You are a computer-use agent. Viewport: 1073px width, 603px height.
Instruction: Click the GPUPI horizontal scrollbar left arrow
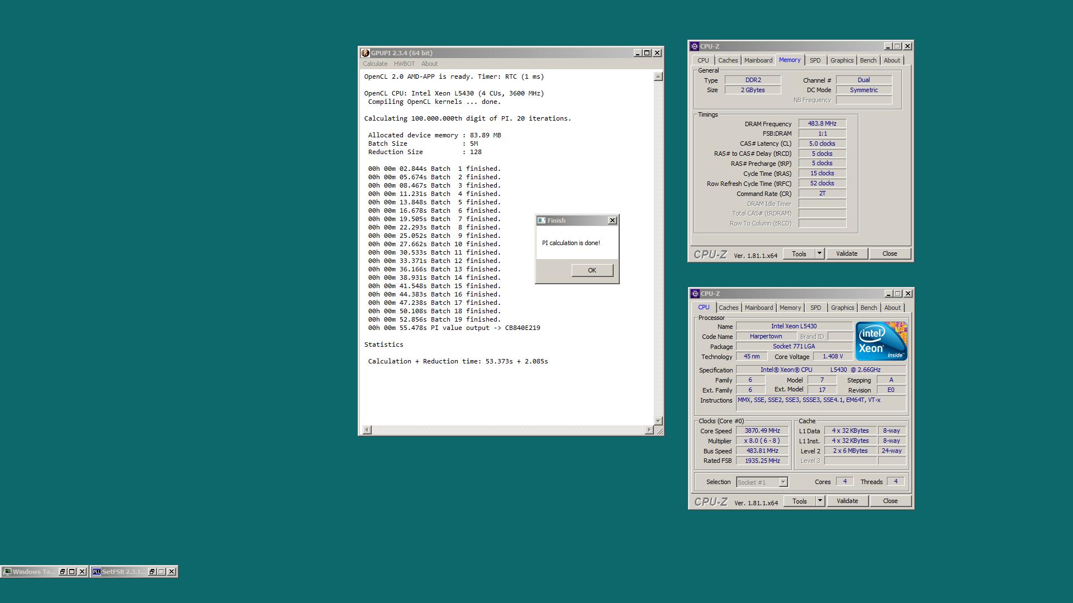(x=367, y=430)
